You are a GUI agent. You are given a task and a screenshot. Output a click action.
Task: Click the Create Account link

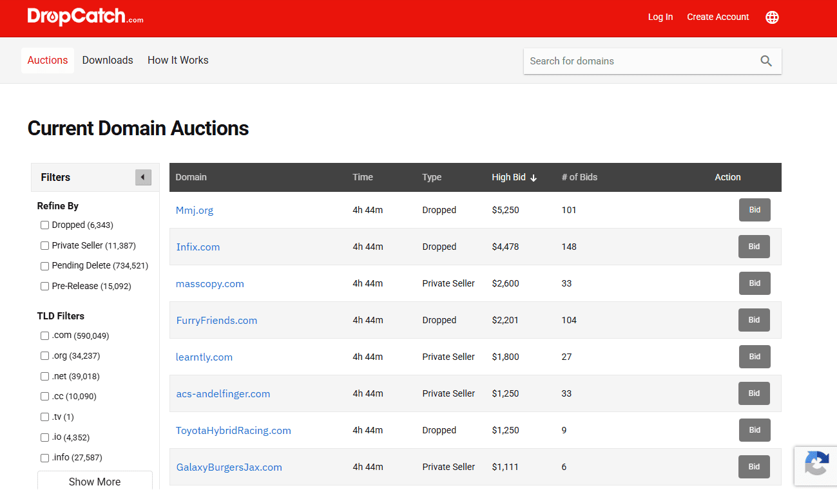[717, 17]
